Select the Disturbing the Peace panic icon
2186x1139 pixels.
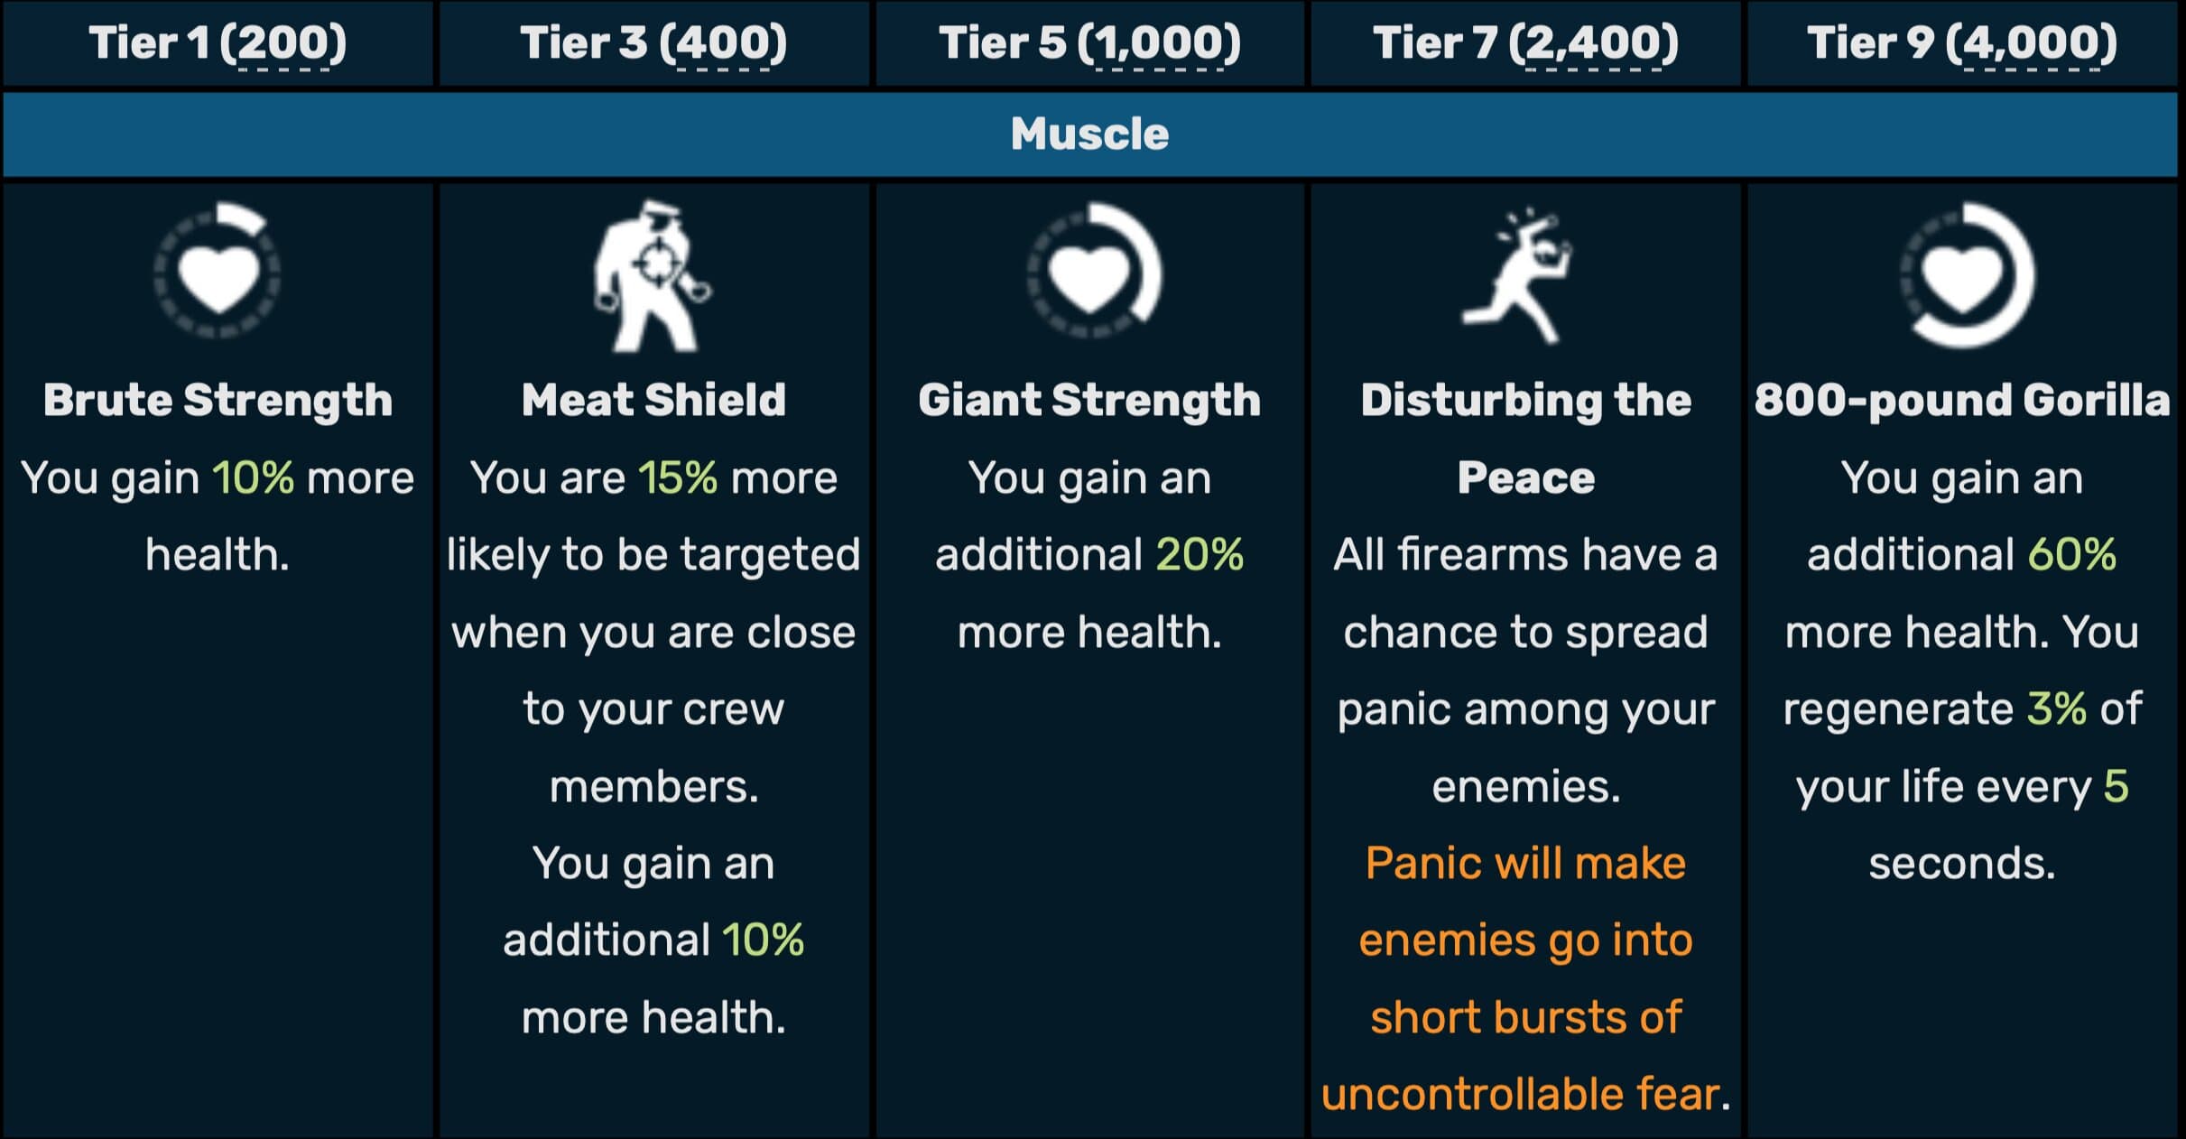(x=1517, y=275)
